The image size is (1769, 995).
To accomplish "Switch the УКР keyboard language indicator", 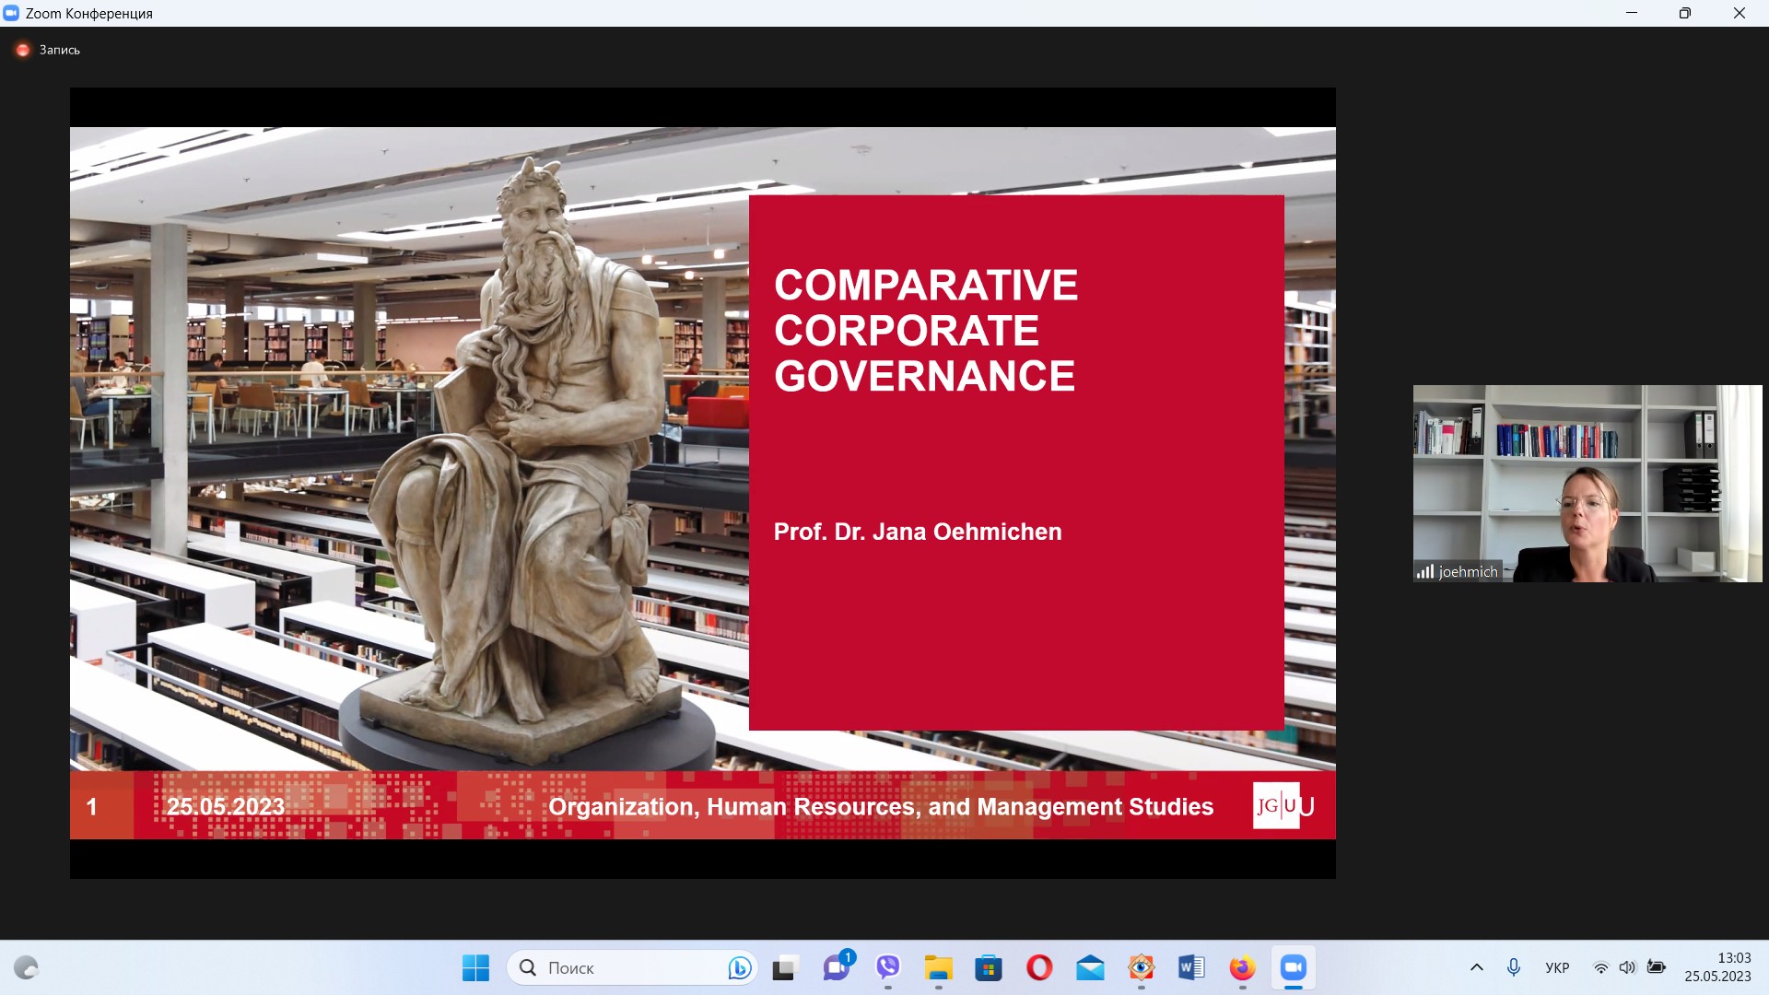I will click(1557, 967).
